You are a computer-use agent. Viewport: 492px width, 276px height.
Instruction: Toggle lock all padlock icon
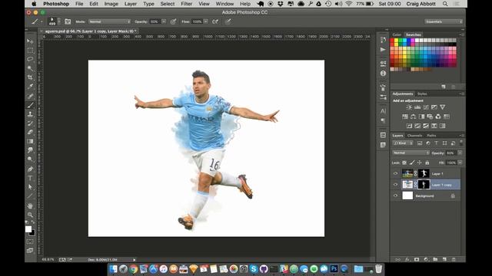[427, 163]
